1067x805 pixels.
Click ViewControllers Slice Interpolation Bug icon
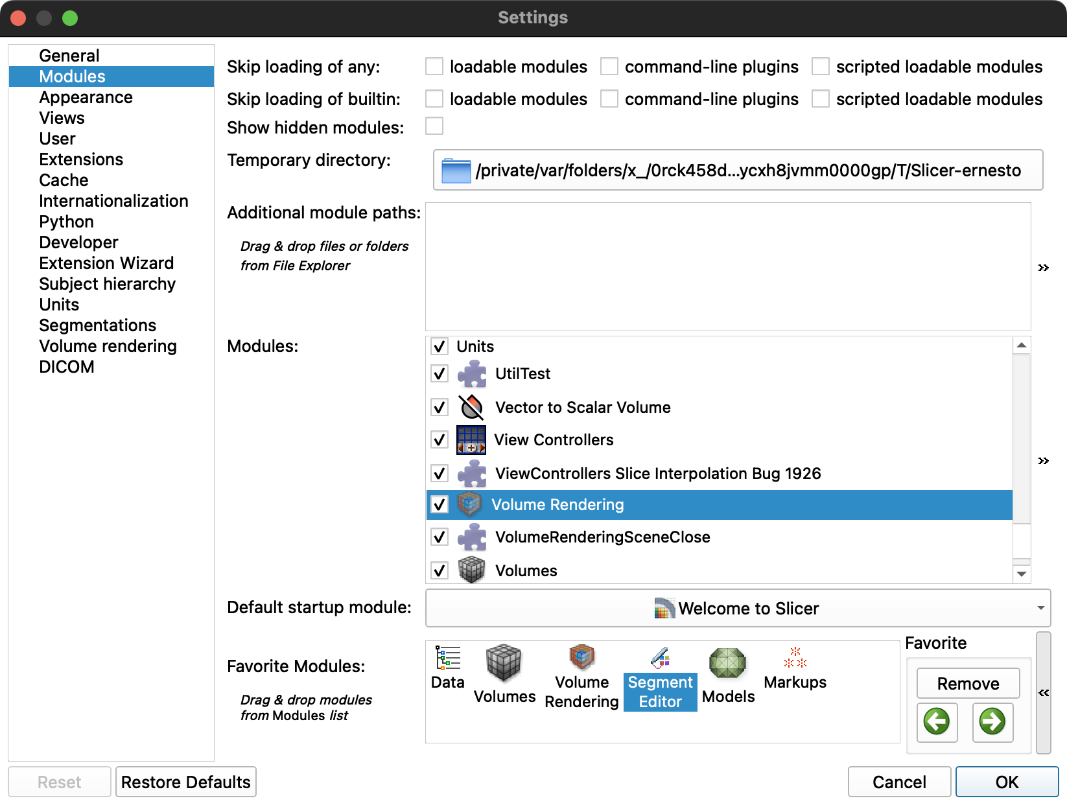coord(472,473)
